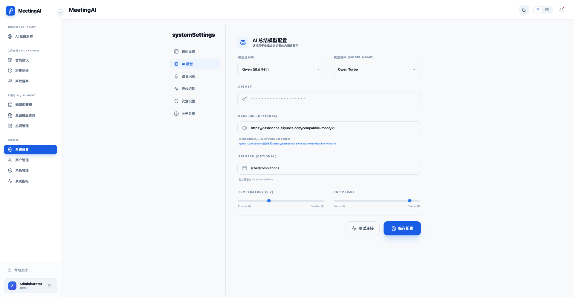Click the notification bell icon
This screenshot has height=297, width=574.
(x=561, y=10)
